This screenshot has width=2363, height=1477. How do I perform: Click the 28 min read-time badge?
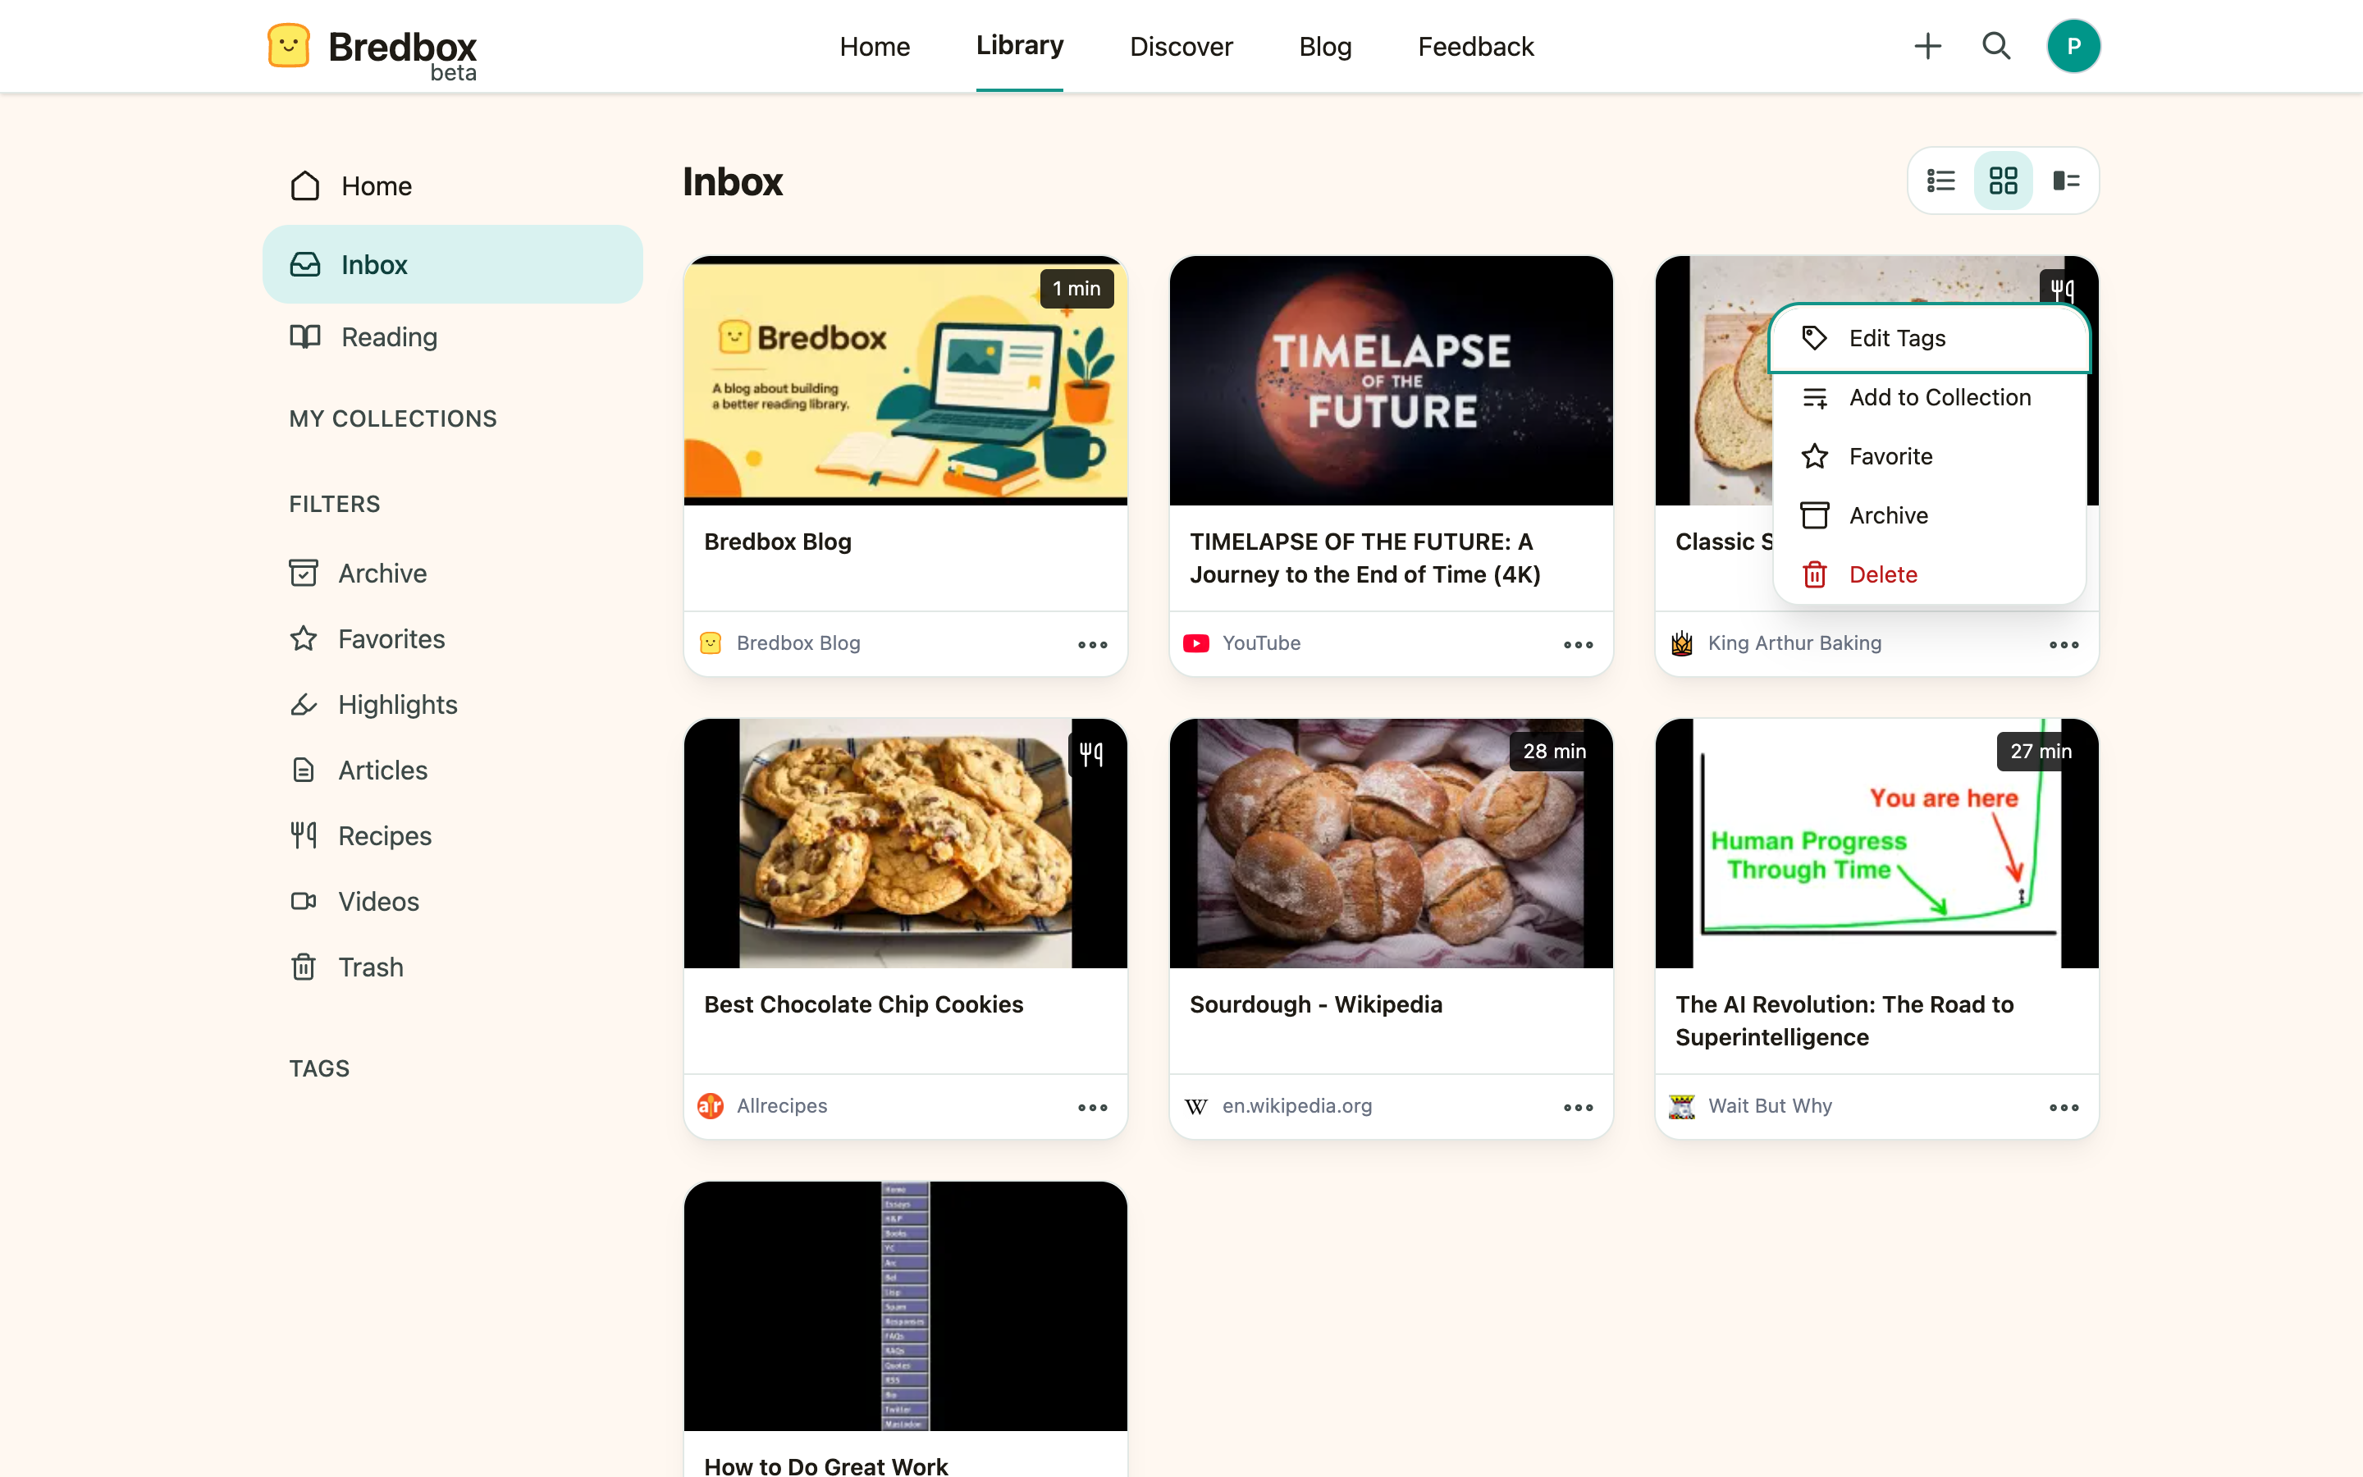(1555, 751)
